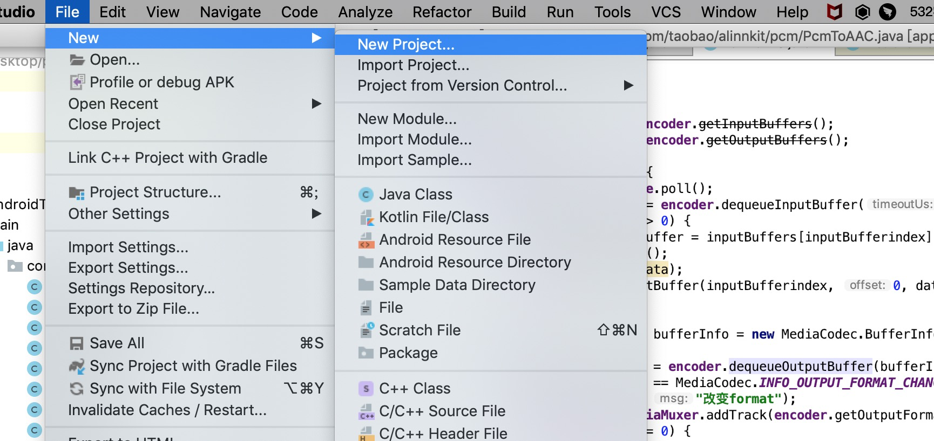Click the Android Resource Directory folder icon

point(366,263)
